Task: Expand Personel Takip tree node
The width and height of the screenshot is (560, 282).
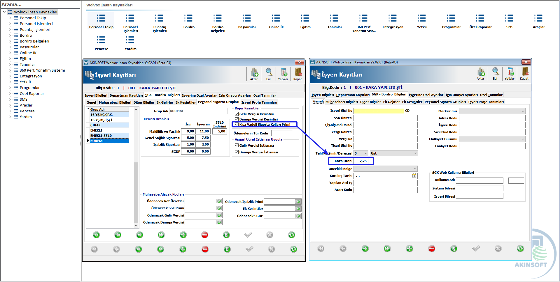Action: 10,18
